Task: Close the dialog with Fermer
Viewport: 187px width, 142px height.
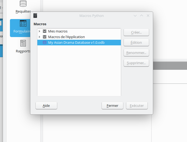Action: [x=113, y=105]
